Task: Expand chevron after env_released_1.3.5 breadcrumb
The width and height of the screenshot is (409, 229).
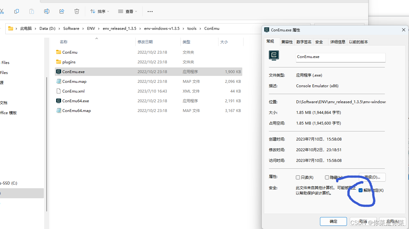Action: (x=140, y=29)
